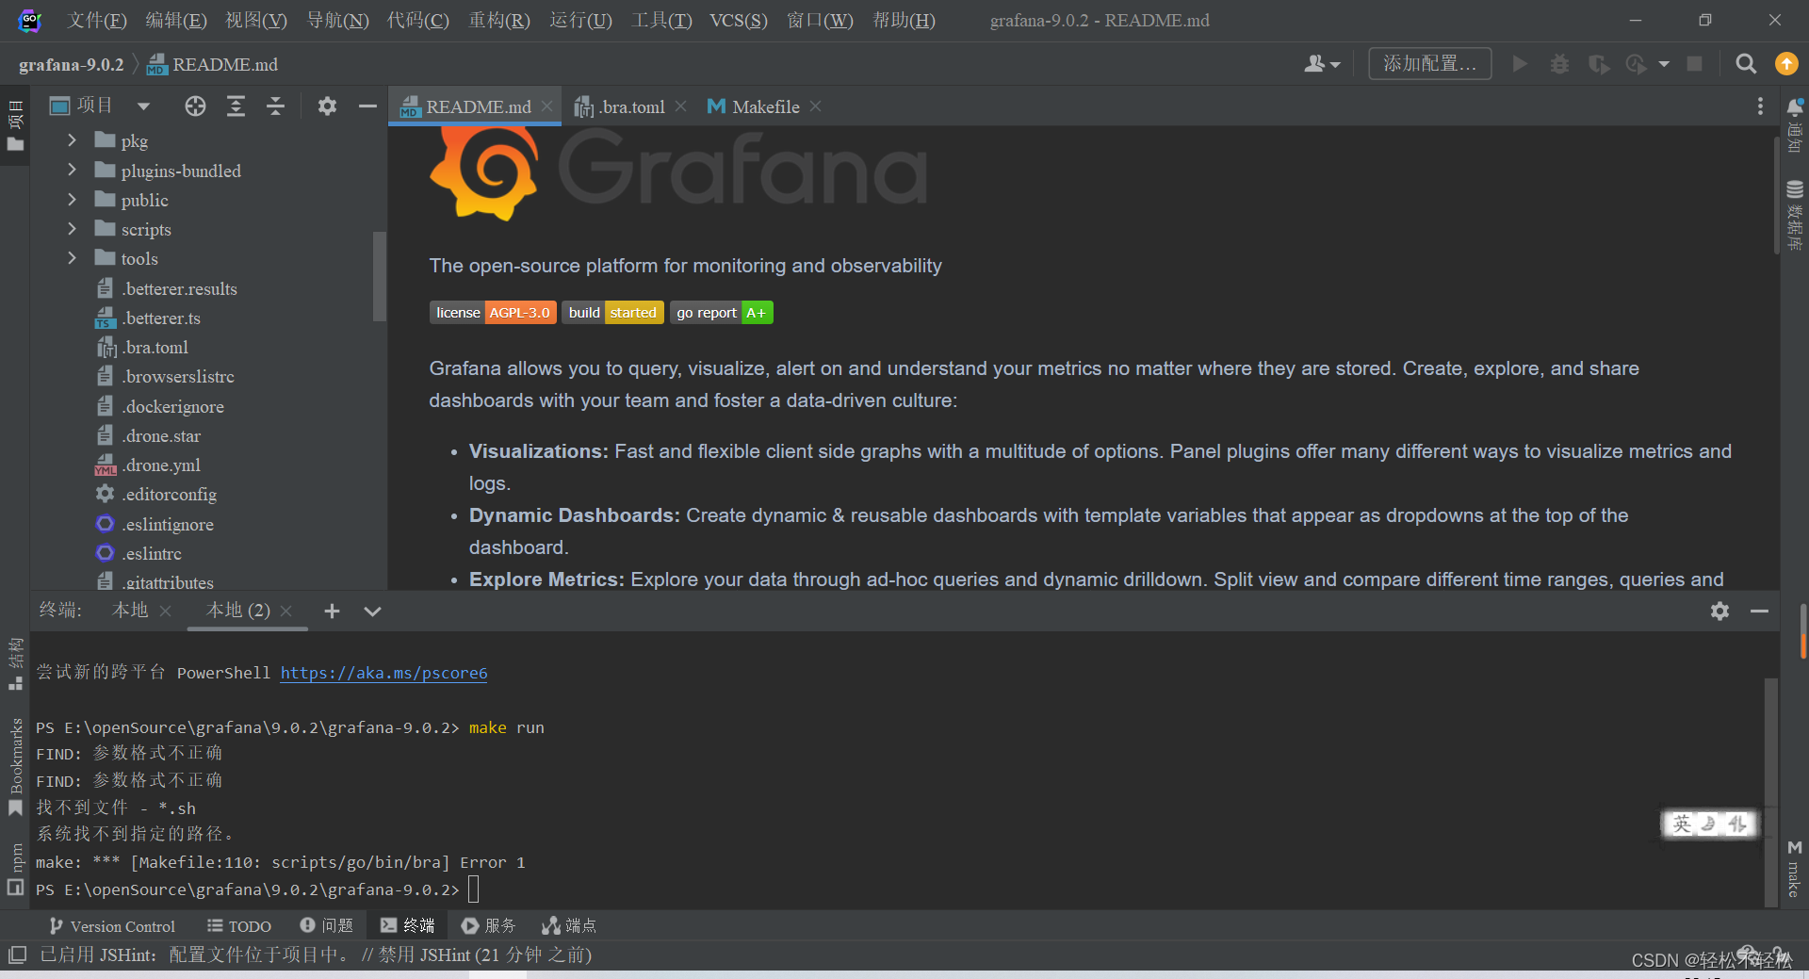
Task: Open the VCS(S) menu
Action: coord(739,20)
